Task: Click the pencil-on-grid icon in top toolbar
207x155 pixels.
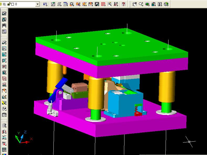Action: point(53,4)
